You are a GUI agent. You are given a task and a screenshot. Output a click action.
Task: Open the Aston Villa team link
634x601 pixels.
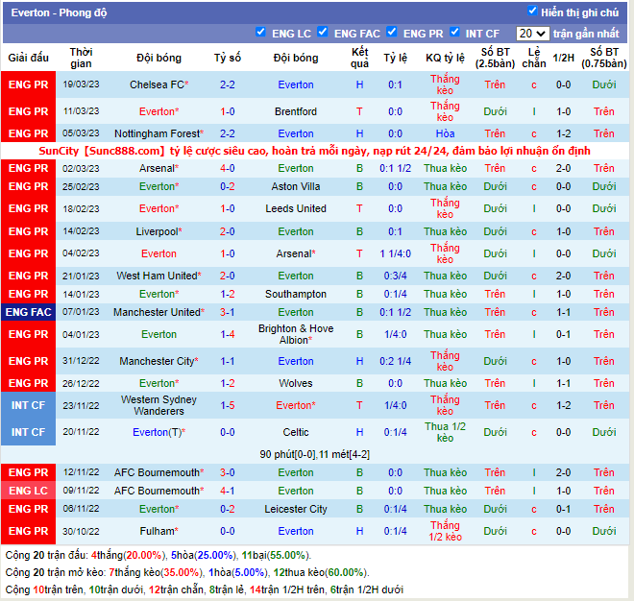click(x=295, y=186)
